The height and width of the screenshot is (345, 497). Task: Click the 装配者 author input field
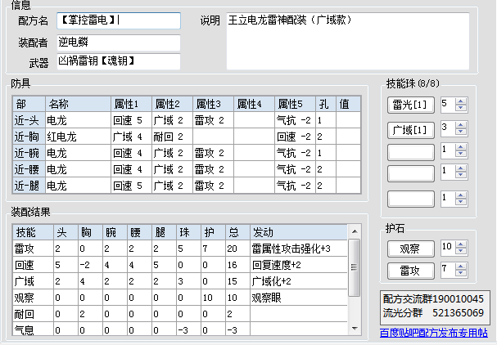coord(118,41)
